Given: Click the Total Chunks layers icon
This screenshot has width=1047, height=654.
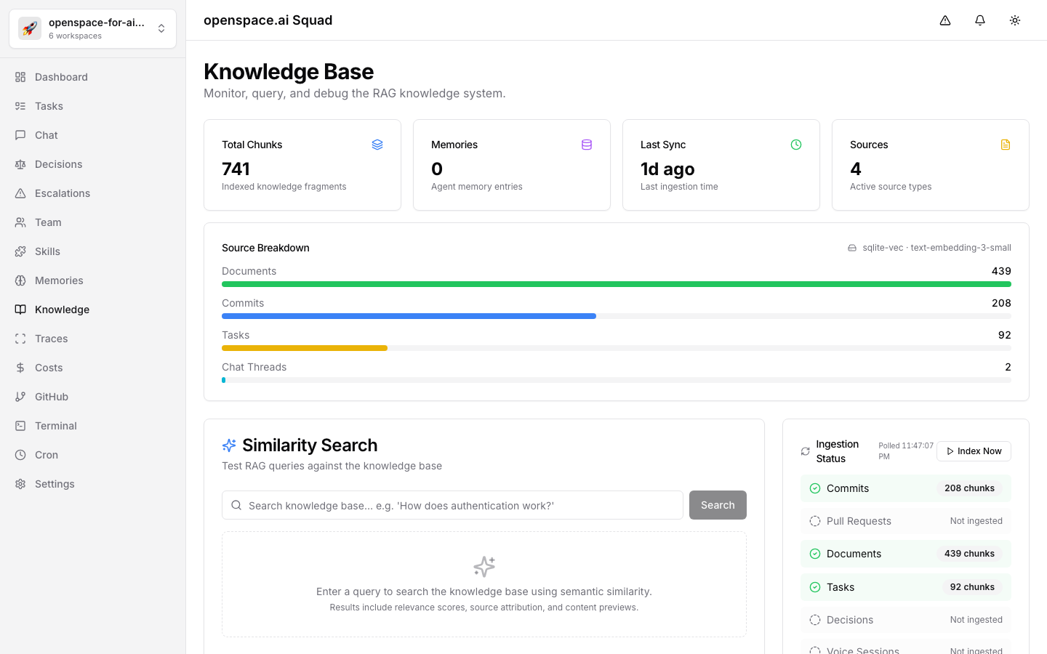Looking at the screenshot, I should coord(377,145).
